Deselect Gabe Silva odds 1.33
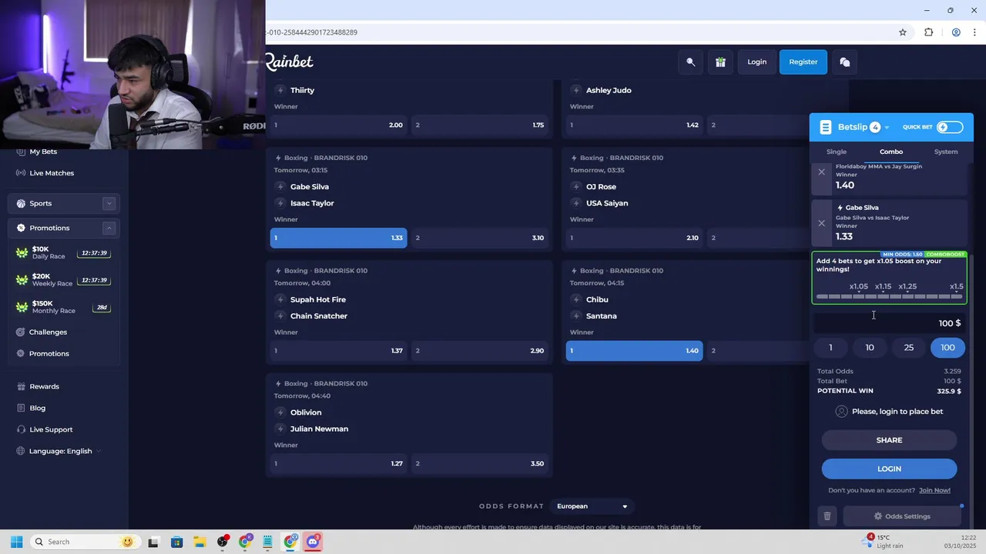Image resolution: width=986 pixels, height=554 pixels. click(338, 238)
